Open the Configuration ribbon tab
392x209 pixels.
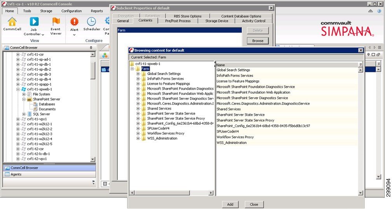tap(72, 11)
